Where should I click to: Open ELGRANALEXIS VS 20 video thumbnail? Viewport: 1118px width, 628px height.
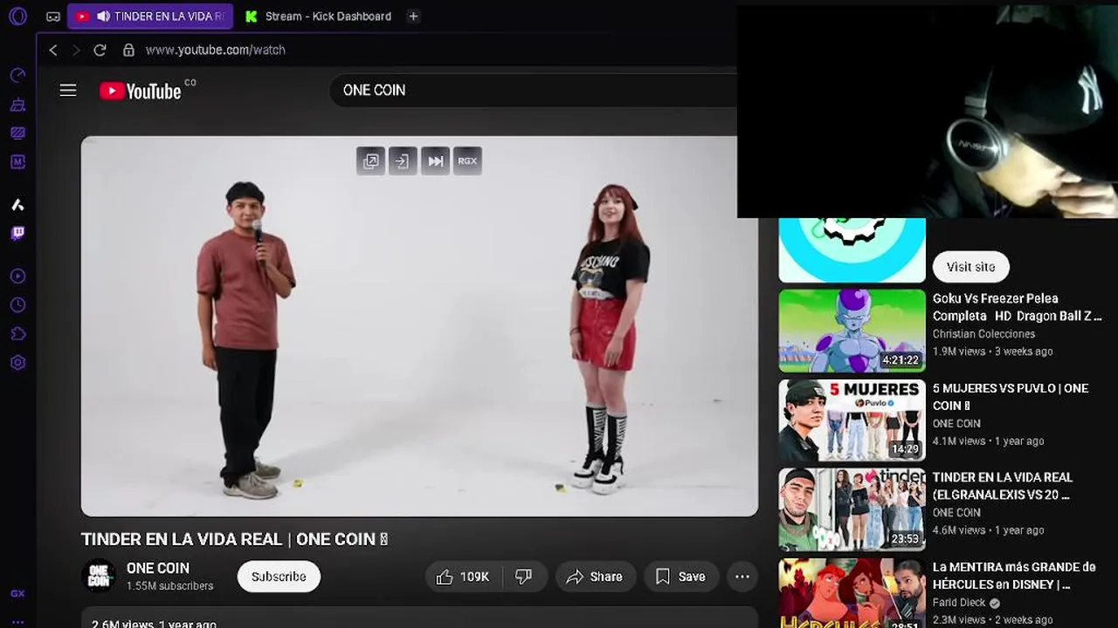[852, 510]
